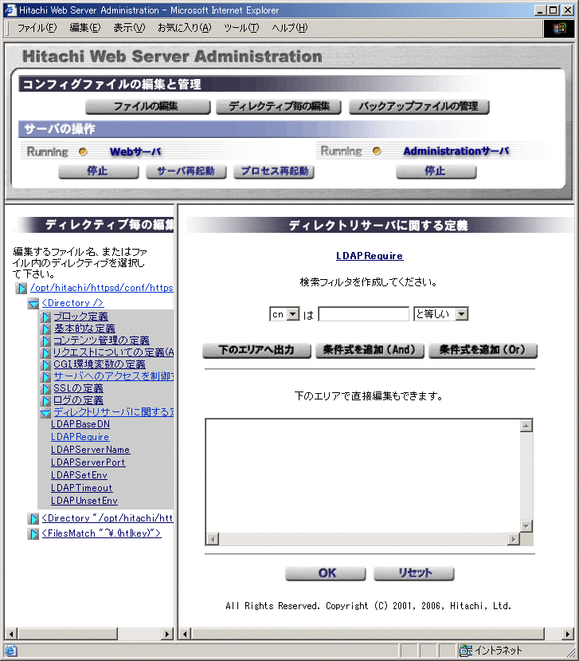Click the filter value text field
Screen dimensions: 579x661
(x=363, y=314)
